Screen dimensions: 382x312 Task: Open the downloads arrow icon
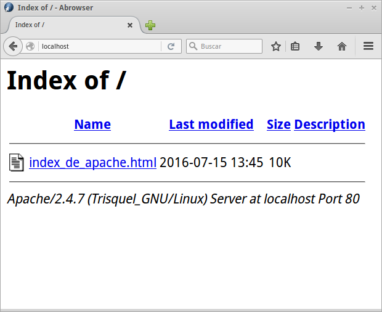coord(319,46)
